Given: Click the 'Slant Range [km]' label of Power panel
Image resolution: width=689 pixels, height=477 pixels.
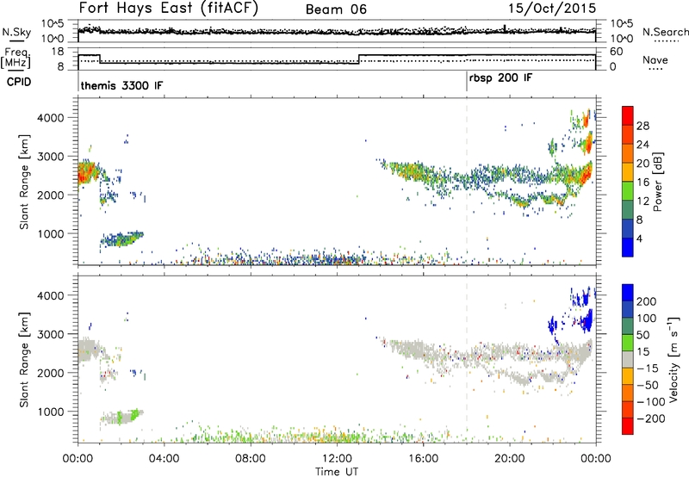Looking at the screenshot, I should coord(24,182).
